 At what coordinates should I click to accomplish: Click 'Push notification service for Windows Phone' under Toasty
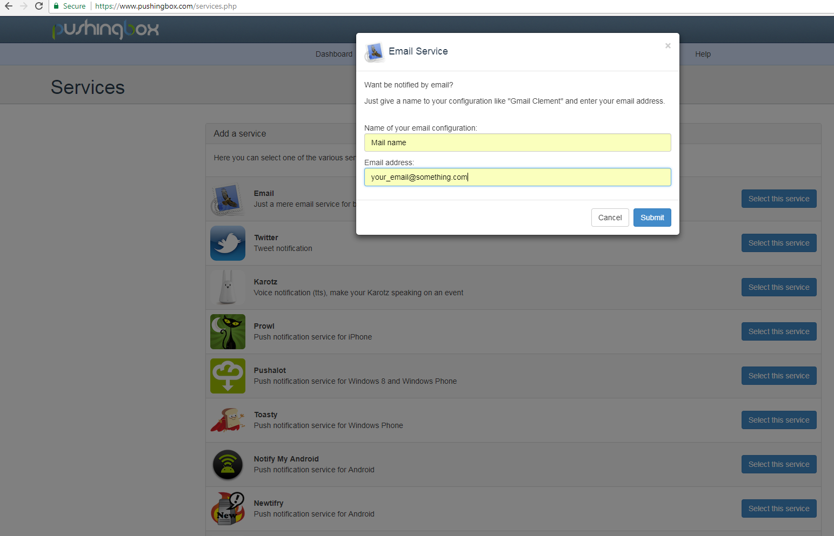329,425
